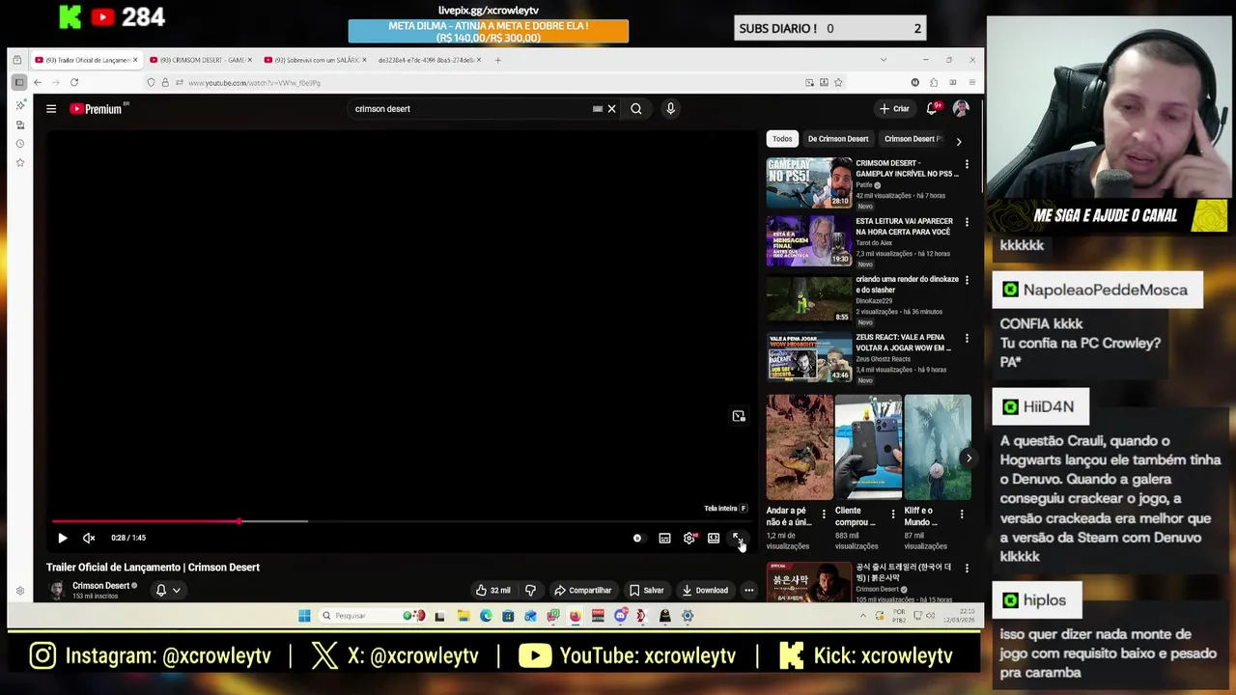Image resolution: width=1236 pixels, height=695 pixels.
Task: Start voice search with the microphone
Action: pyautogui.click(x=670, y=109)
